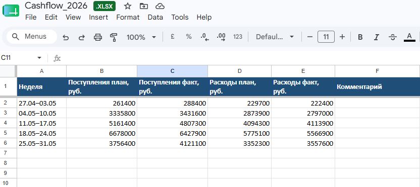Select column F header
Viewport: 420px width, 187px height.
[378, 71]
